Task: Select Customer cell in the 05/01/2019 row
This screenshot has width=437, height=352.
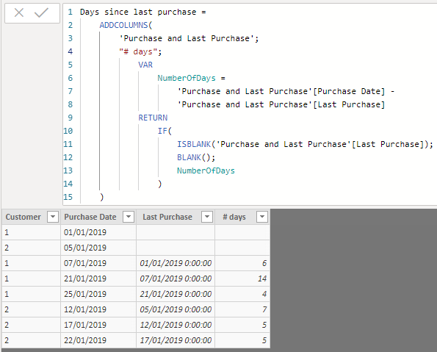Action: pyautogui.click(x=31, y=248)
